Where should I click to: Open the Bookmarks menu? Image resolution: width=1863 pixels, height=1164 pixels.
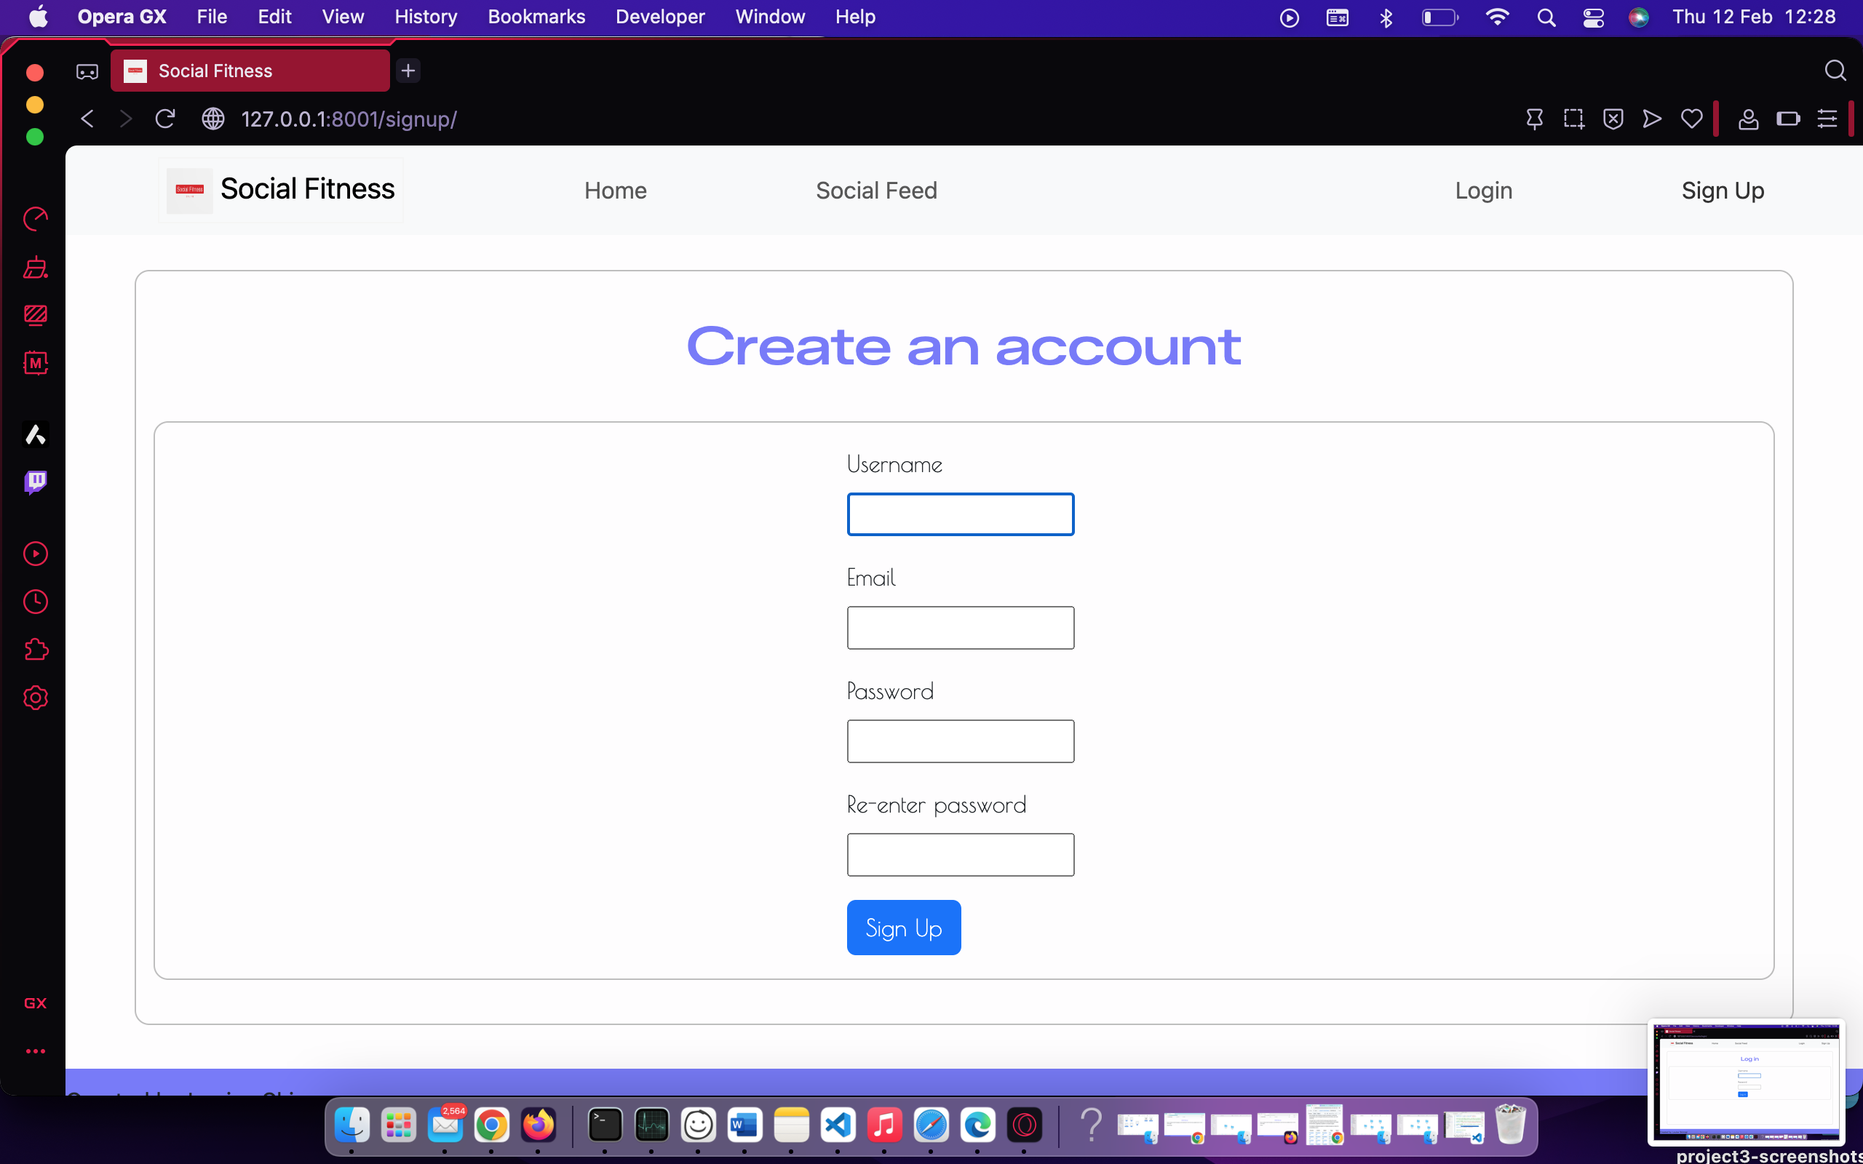tap(536, 16)
